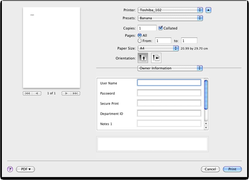Open the Presets dropdown showing Banana
Image resolution: width=249 pixels, height=180 pixels.
coord(170,18)
